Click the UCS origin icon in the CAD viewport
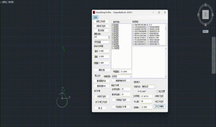The height and width of the screenshot is (127, 216). pyautogui.click(x=62, y=98)
